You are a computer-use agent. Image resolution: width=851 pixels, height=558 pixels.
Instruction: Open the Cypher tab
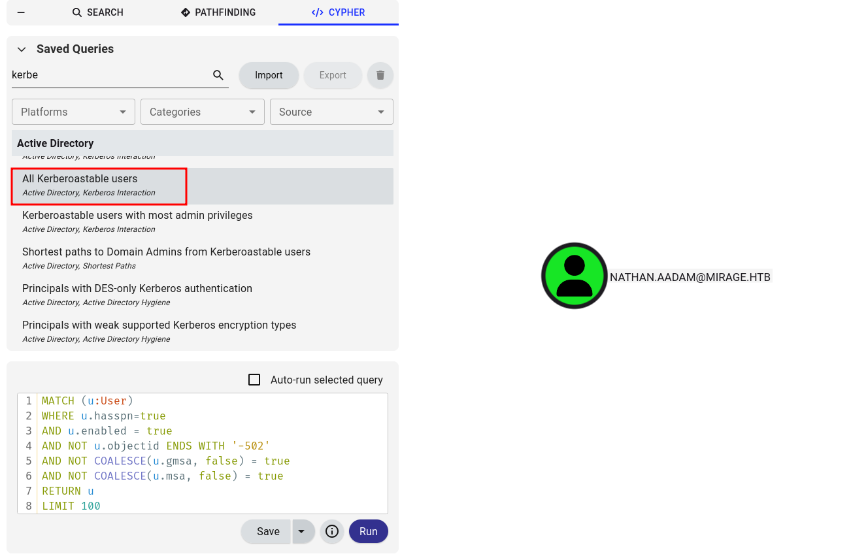point(338,12)
